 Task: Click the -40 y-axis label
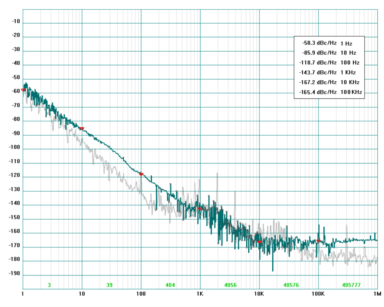point(16,64)
